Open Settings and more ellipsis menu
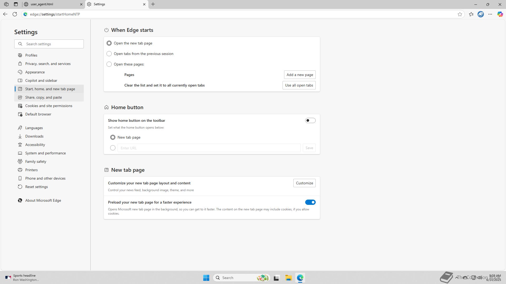Screen dimensions: 506x284 tap(490, 14)
